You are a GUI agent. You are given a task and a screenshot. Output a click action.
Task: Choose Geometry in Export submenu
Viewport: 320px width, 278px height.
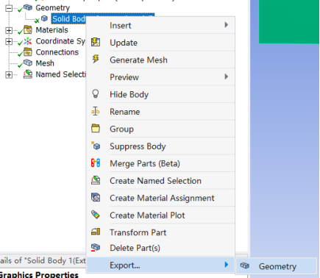(277, 266)
